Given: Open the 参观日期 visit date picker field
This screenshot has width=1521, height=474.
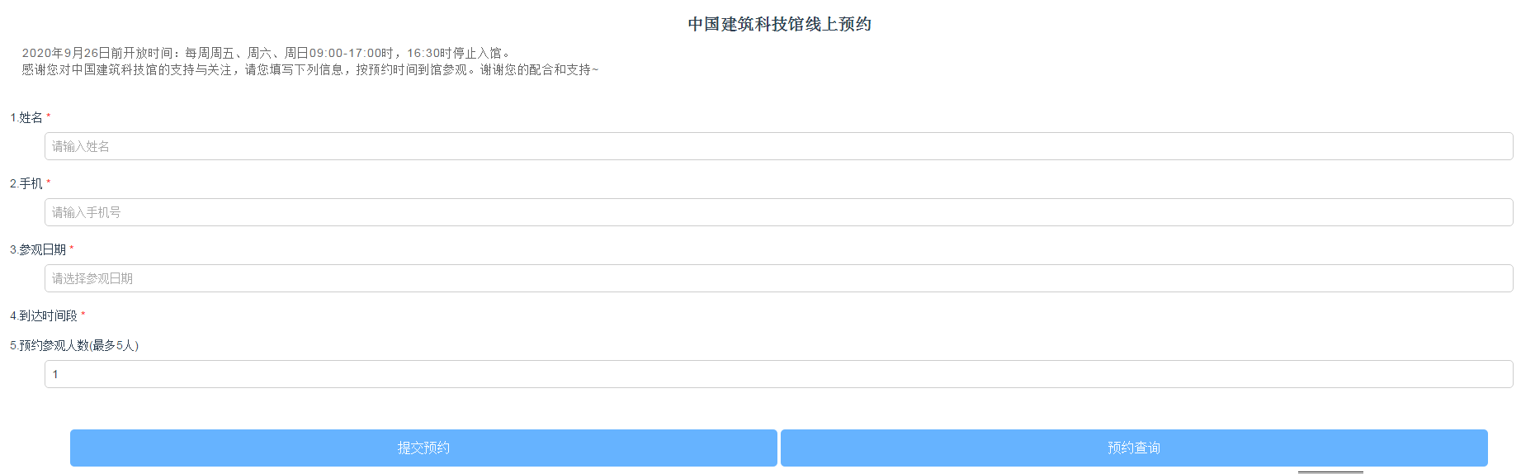Looking at the screenshot, I should 778,278.
